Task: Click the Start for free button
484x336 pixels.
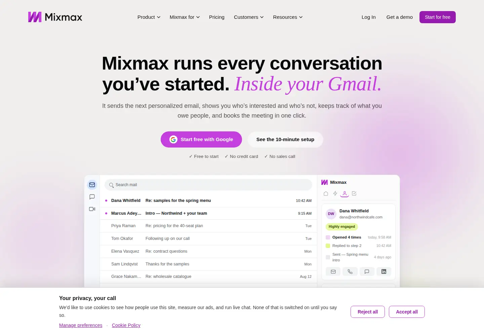Action: coord(438,17)
